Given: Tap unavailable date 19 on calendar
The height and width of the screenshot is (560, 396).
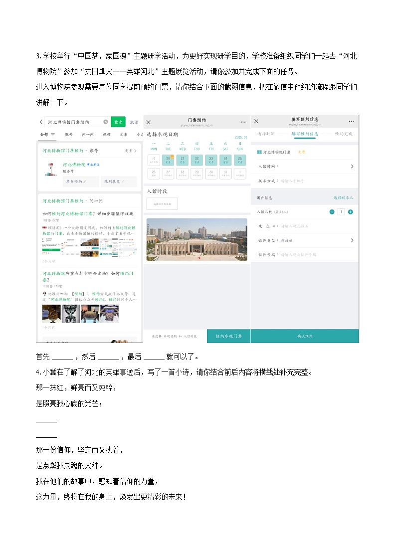Looking at the screenshot, I should click(154, 160).
